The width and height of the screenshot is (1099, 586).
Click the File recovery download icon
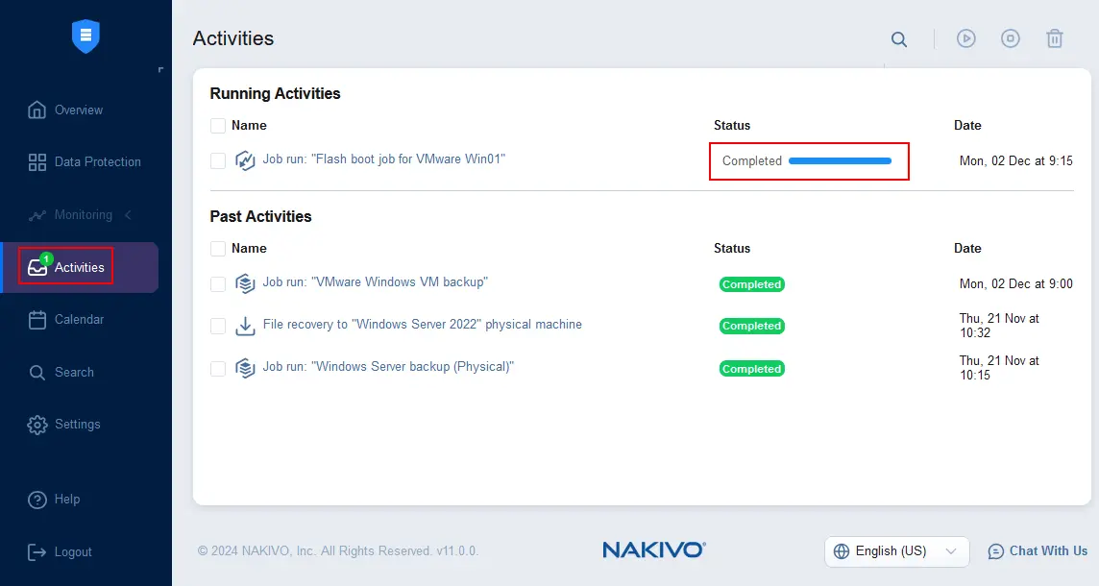[245, 326]
